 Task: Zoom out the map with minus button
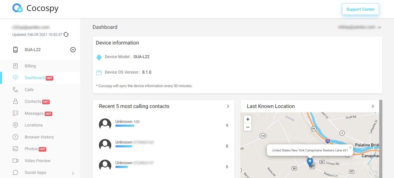pyautogui.click(x=247, y=128)
